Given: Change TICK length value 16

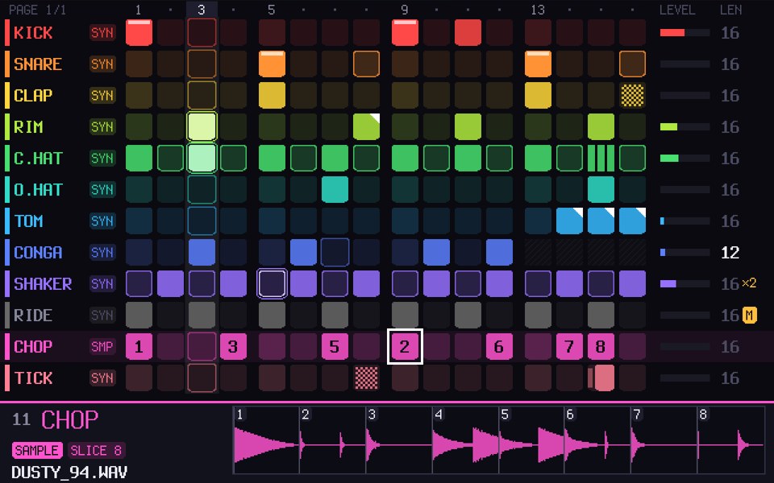Looking at the screenshot, I should 730,378.
